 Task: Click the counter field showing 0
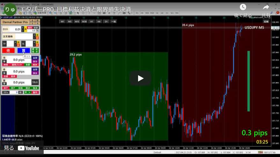14,92
